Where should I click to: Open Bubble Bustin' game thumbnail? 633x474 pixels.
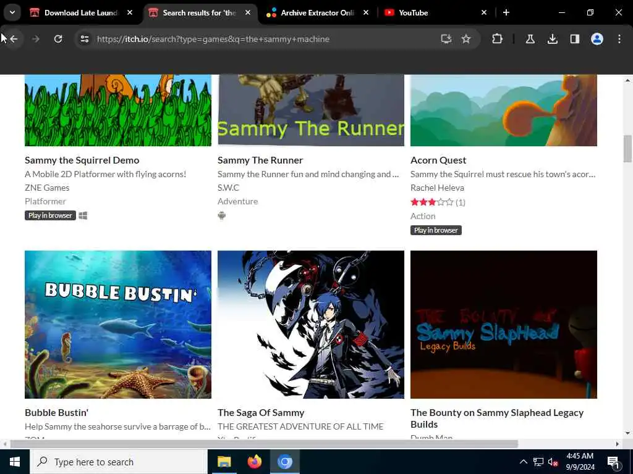coord(118,325)
